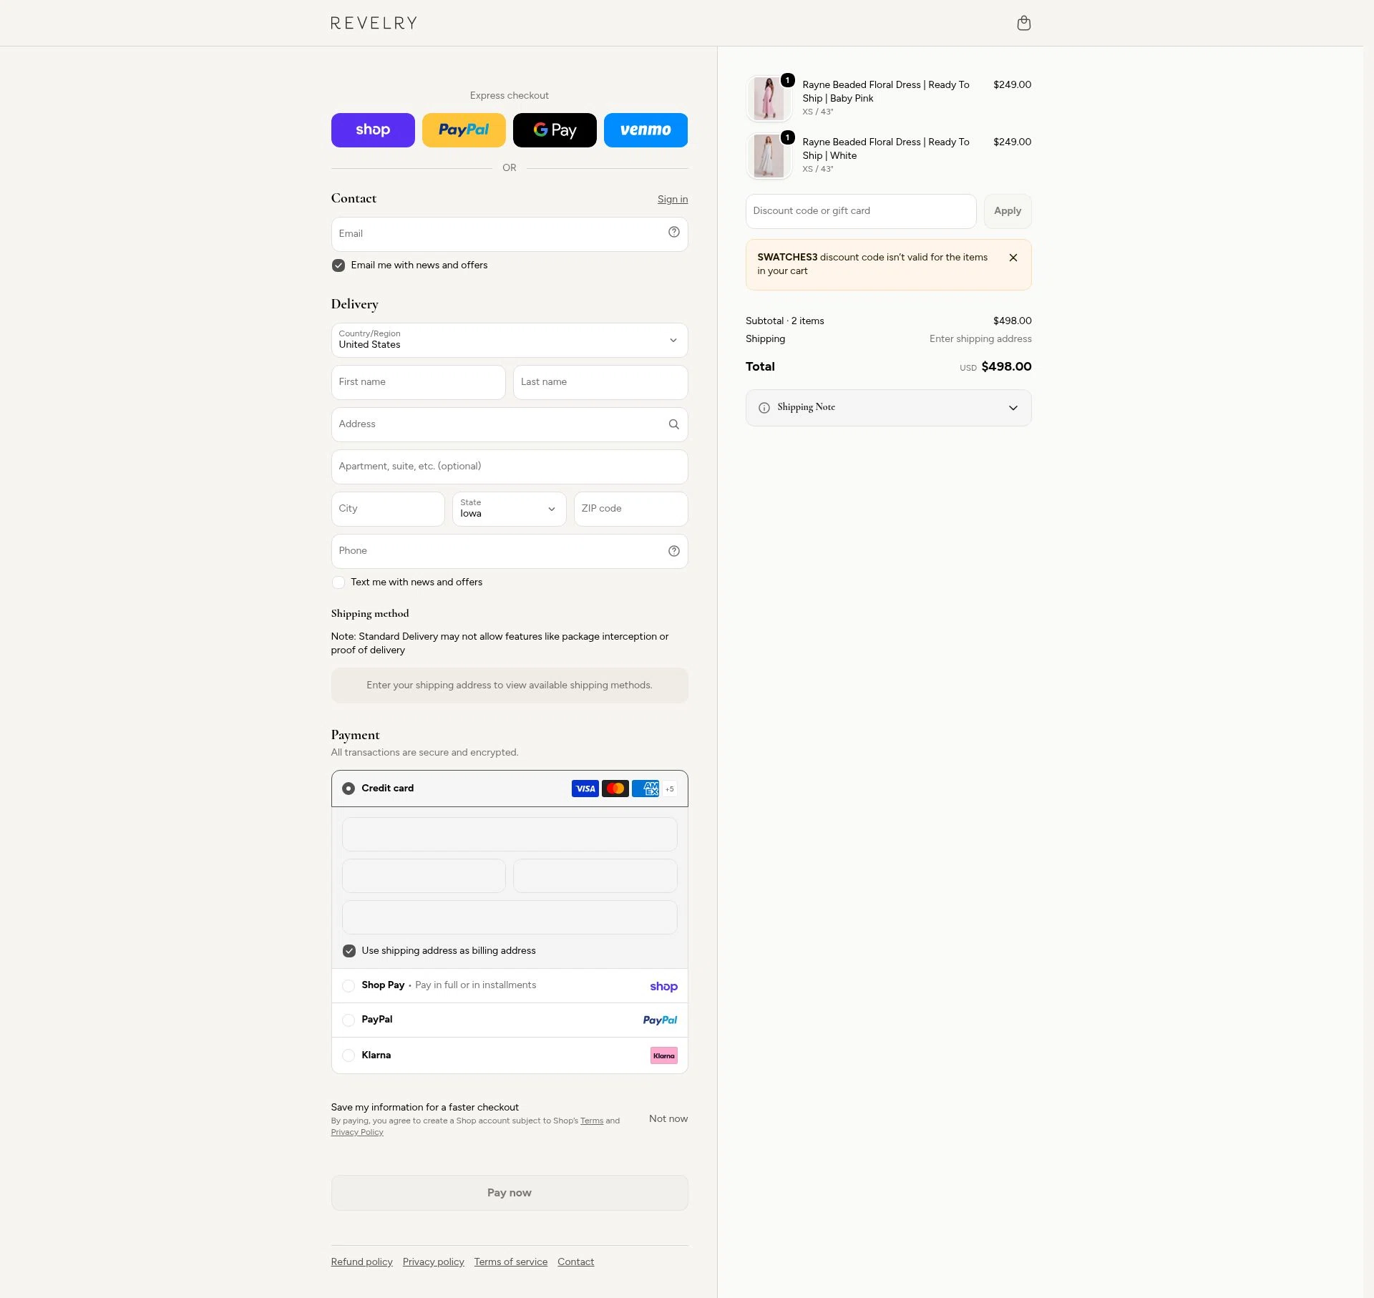The width and height of the screenshot is (1374, 1298).
Task: Click the email field help question-mark icon
Action: pyautogui.click(x=673, y=232)
